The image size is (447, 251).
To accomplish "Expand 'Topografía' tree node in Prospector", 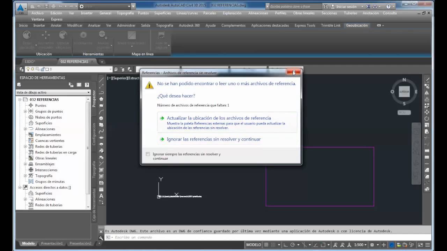I will point(25,176).
